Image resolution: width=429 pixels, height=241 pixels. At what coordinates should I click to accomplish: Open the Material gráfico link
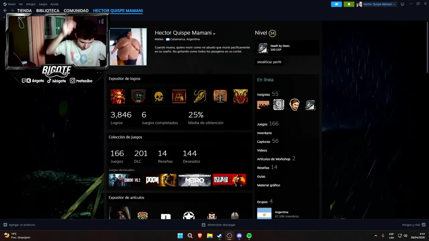pyautogui.click(x=268, y=185)
